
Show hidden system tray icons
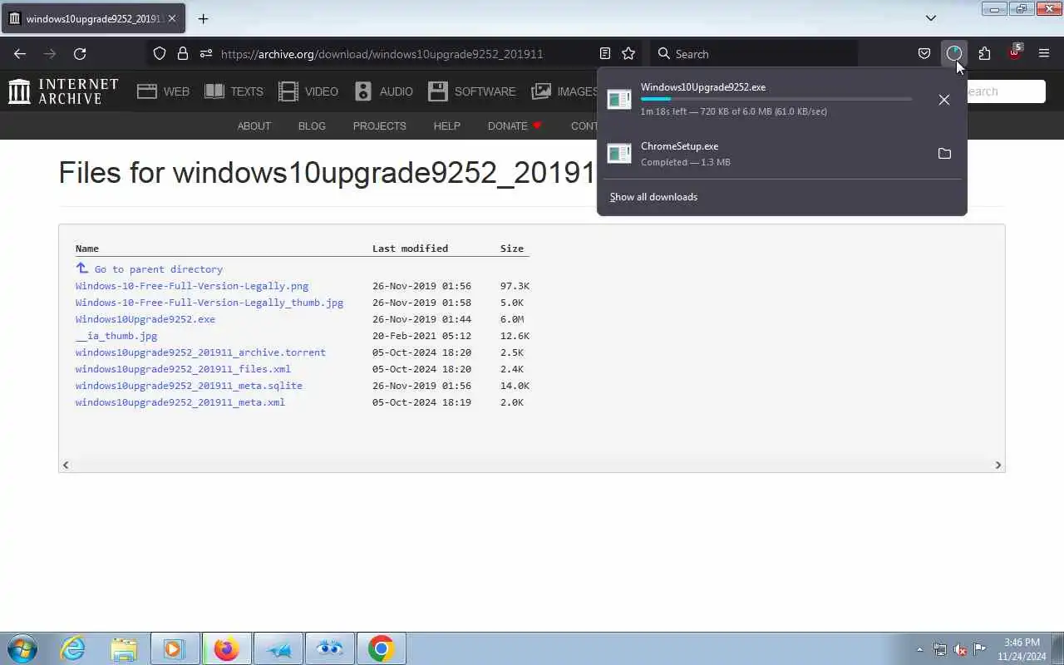[x=919, y=649]
